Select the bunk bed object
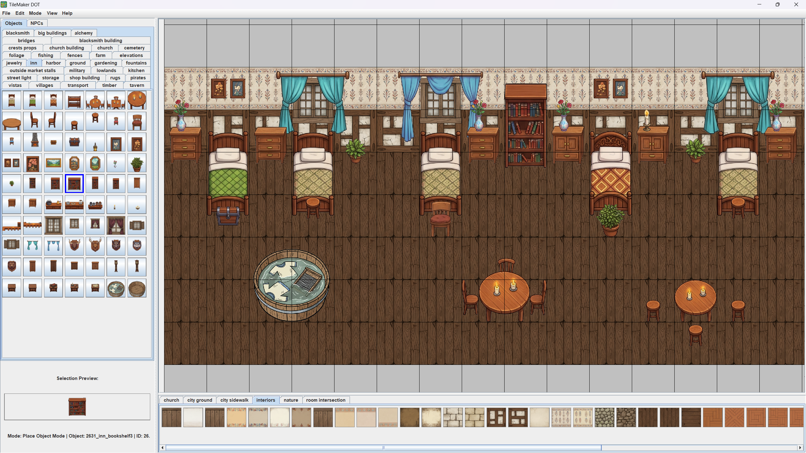The width and height of the screenshot is (806, 453). click(74, 100)
